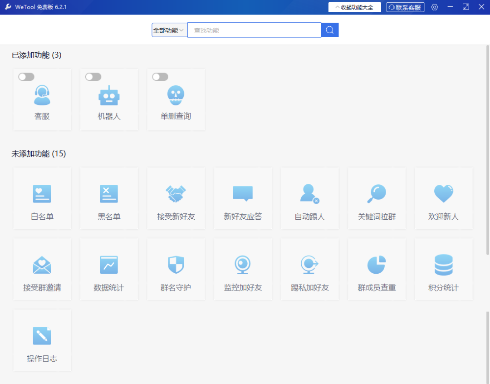This screenshot has width=490, height=384.
Task: Collapse the feature list via 收起功能大全
Action: (x=354, y=7)
